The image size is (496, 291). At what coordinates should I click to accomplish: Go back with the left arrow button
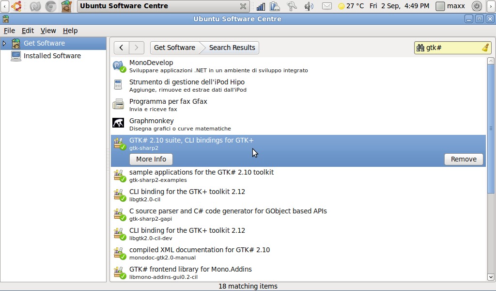click(122, 48)
